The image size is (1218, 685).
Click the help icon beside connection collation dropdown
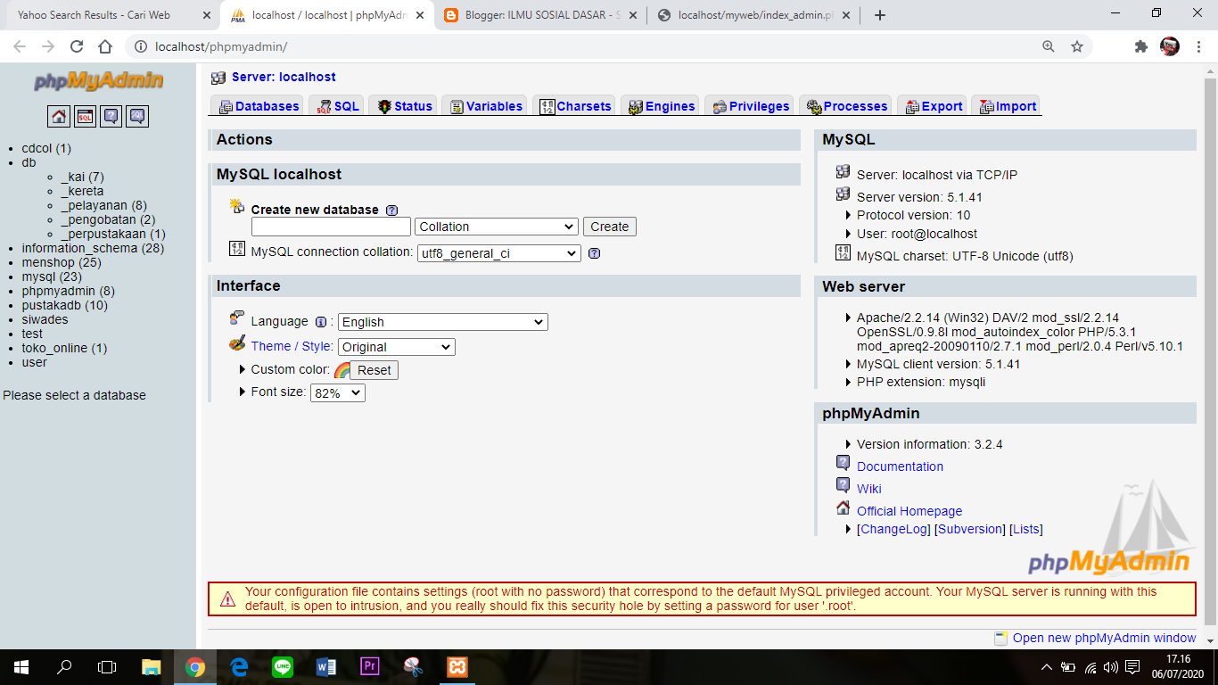pyautogui.click(x=595, y=253)
